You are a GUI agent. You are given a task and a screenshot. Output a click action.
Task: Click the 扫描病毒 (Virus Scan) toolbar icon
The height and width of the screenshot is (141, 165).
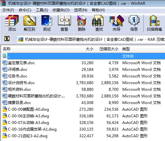pyautogui.click(x=155, y=21)
